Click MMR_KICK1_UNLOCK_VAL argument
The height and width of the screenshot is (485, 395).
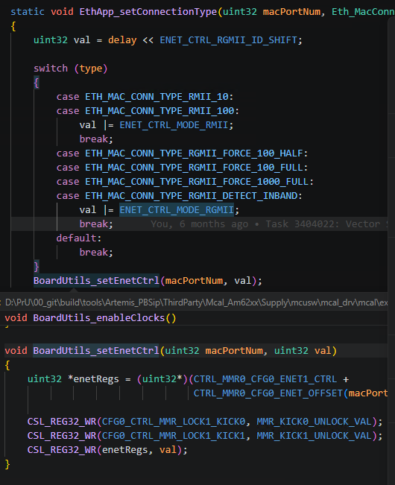click(x=314, y=436)
